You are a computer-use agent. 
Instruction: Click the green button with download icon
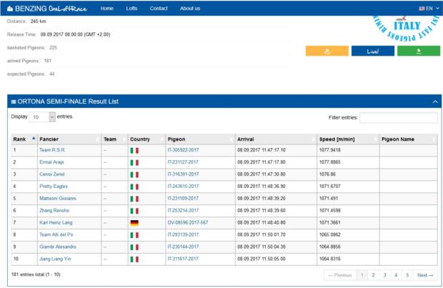419,51
